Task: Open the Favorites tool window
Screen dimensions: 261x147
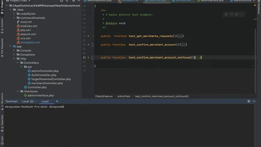Action: pos(2,123)
